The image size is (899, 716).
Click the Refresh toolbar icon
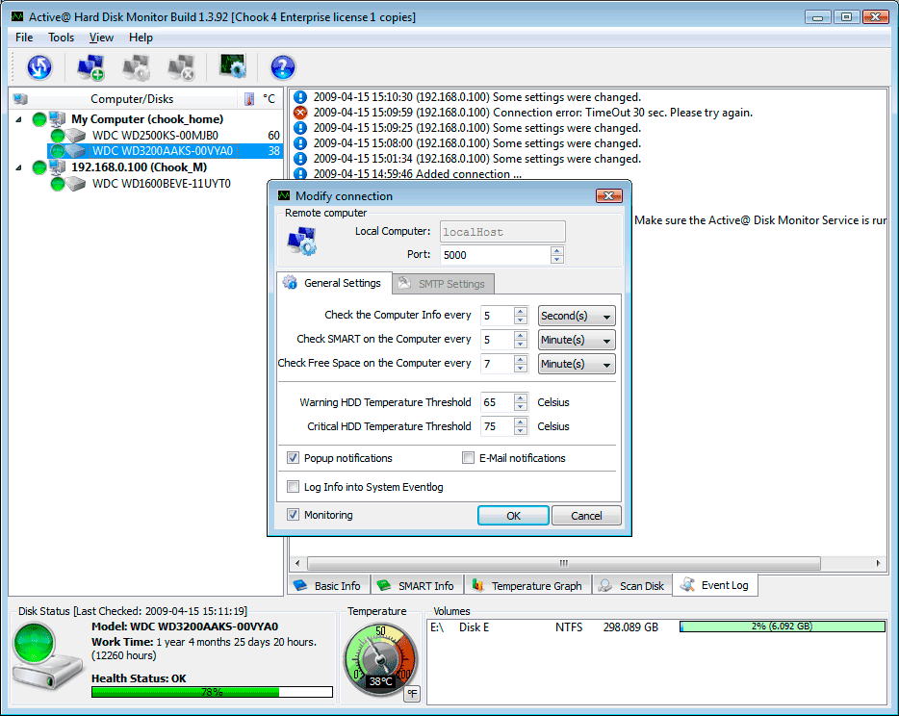[39, 67]
